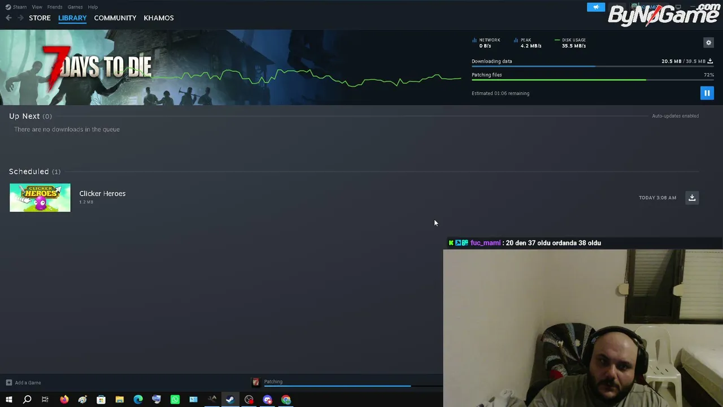Open the Steam menu
The height and width of the screenshot is (407, 723).
pyautogui.click(x=16, y=7)
